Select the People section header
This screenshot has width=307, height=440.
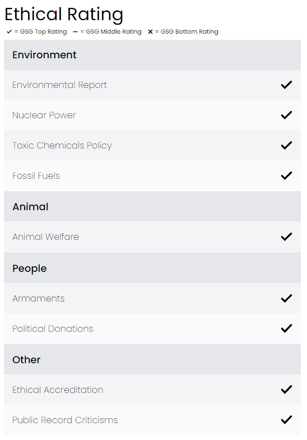point(152,268)
